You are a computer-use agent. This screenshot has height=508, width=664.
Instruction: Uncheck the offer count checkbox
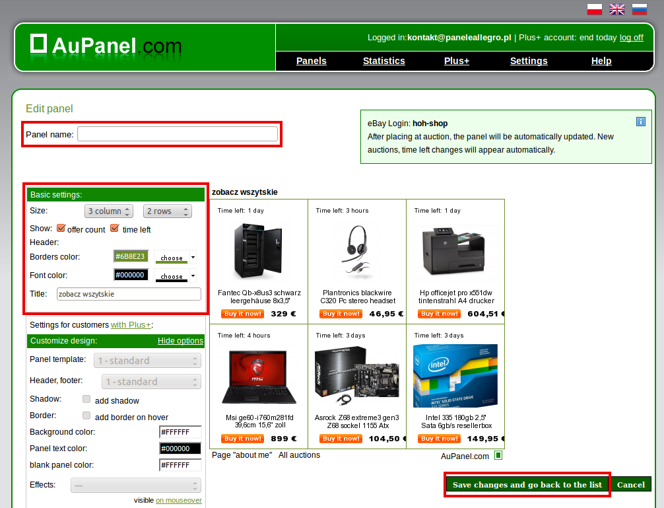[61, 229]
